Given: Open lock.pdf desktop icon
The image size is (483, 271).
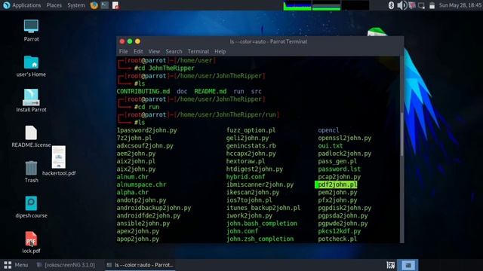Looking at the screenshot, I should coord(31,242).
